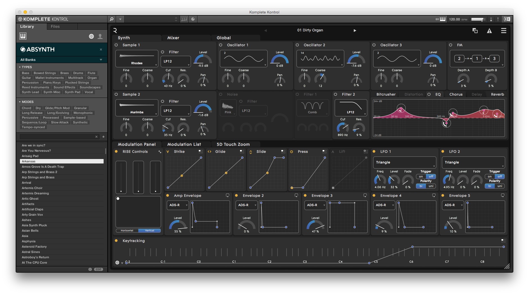
Task: Open the ADS-R dropdown in the Amp Envelope
Action: tap(177, 205)
